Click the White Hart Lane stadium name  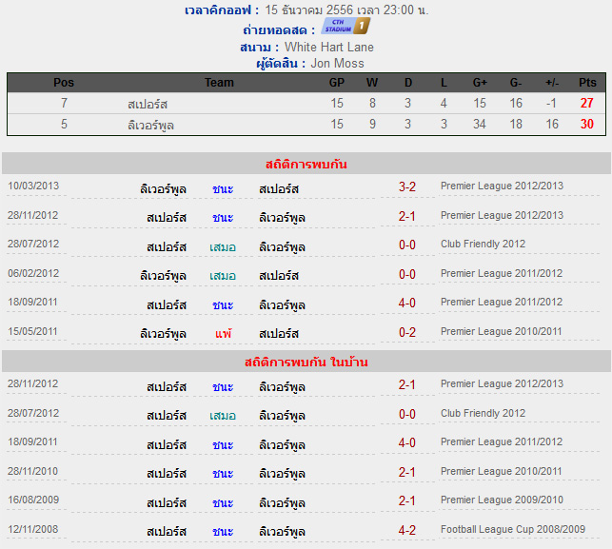point(329,48)
